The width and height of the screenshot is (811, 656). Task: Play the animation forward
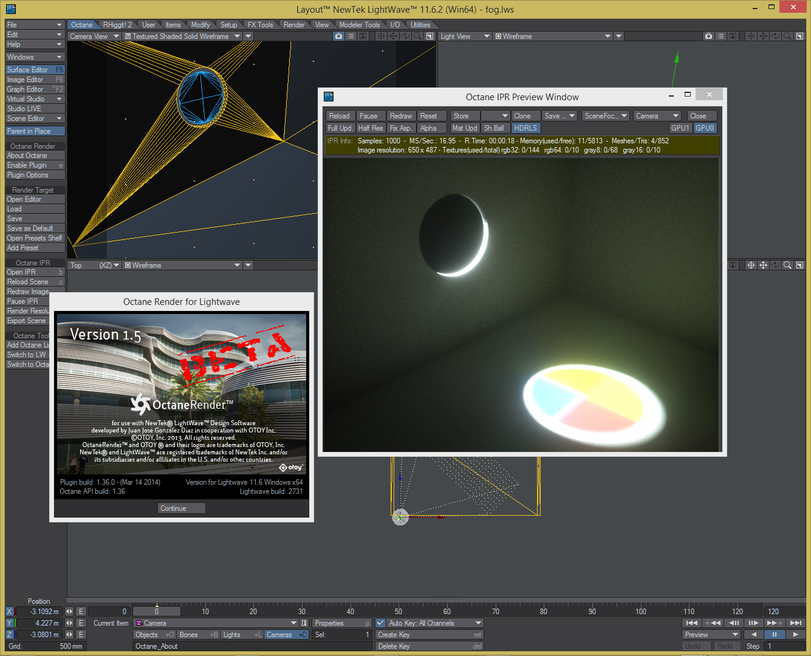[x=795, y=635]
